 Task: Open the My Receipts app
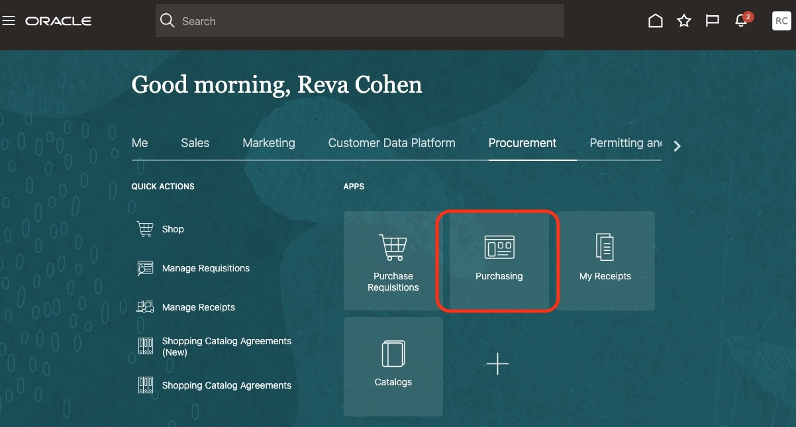point(605,261)
